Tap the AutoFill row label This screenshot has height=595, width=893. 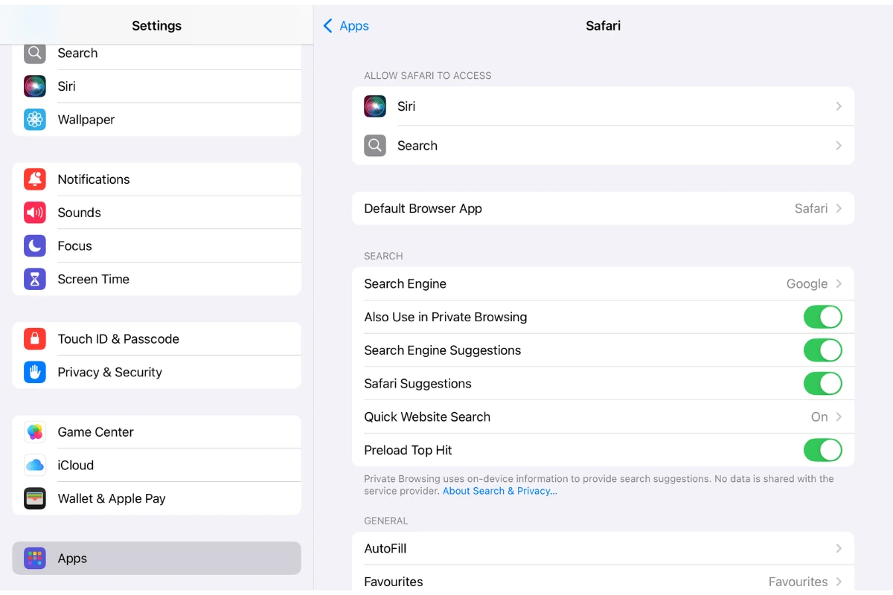point(385,549)
